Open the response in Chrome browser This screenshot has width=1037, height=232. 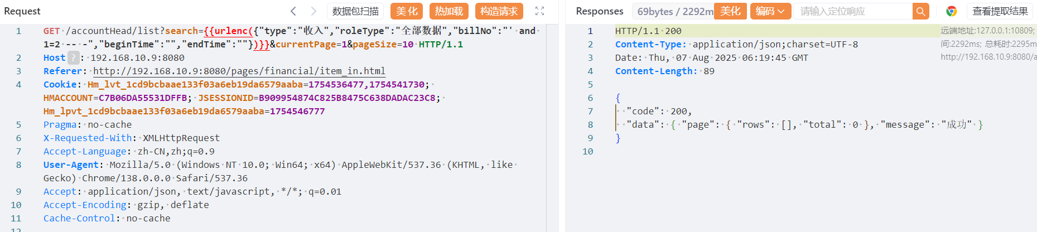tap(952, 11)
